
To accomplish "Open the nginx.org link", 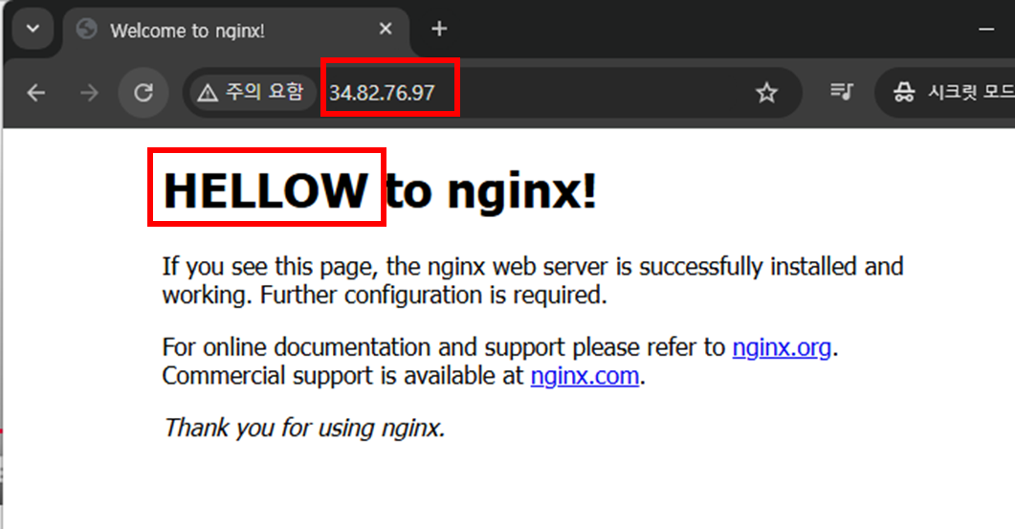I will 782,347.
